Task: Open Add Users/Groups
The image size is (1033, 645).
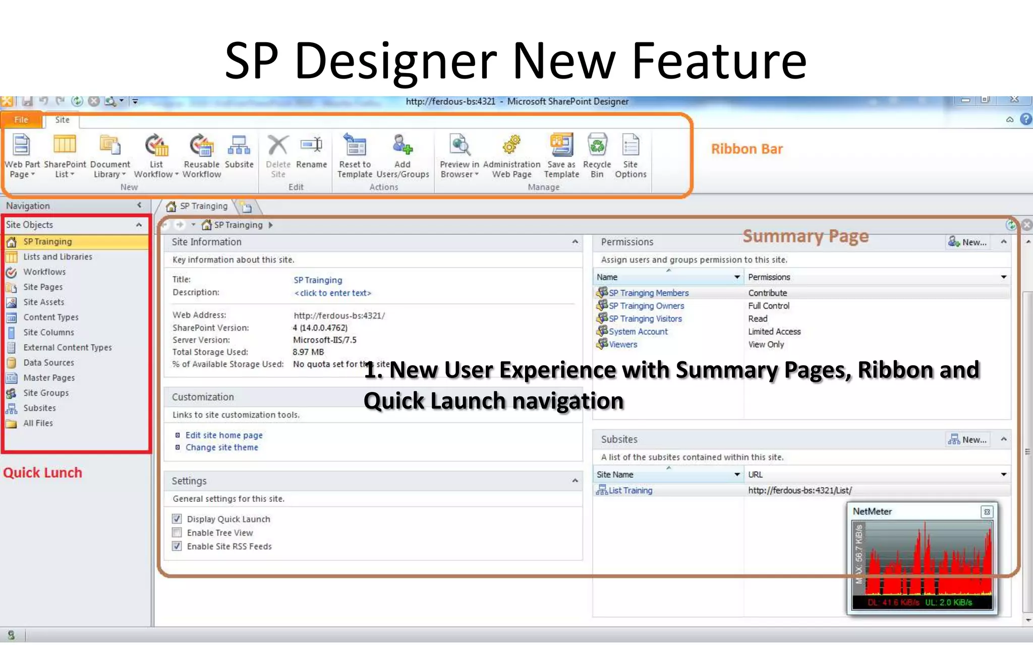Action: [x=403, y=155]
